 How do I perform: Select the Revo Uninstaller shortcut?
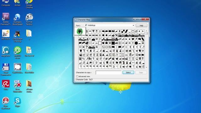point(18,86)
